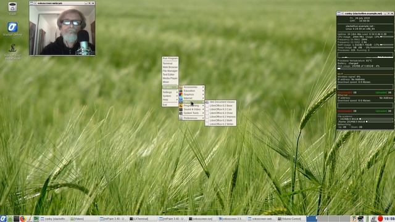Image resolution: width=395 pixels, height=222 pixels.
Task: Launch LibreOffice 6.2 Draw
Action: [x=220, y=113]
